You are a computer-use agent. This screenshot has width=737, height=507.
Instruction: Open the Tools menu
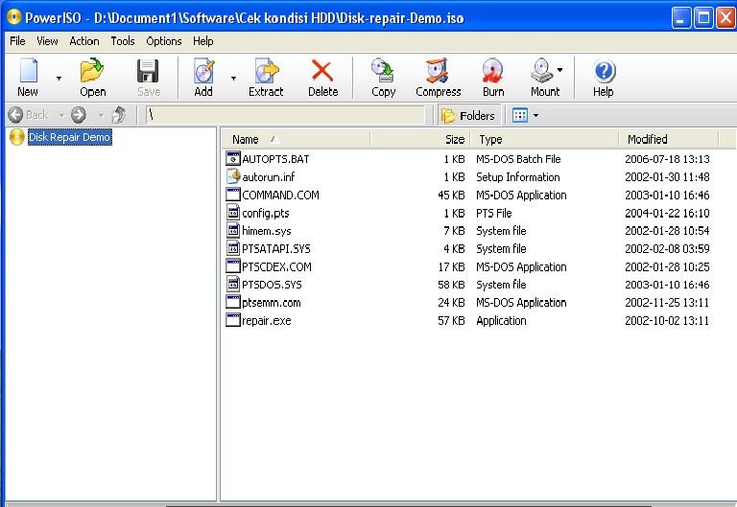pos(123,41)
